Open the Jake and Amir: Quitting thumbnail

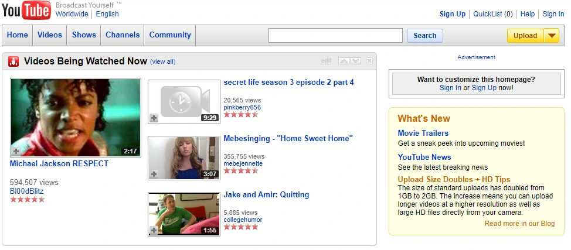[184, 214]
